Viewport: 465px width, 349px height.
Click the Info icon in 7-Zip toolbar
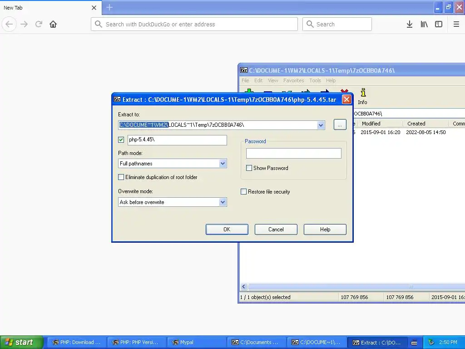(x=362, y=96)
